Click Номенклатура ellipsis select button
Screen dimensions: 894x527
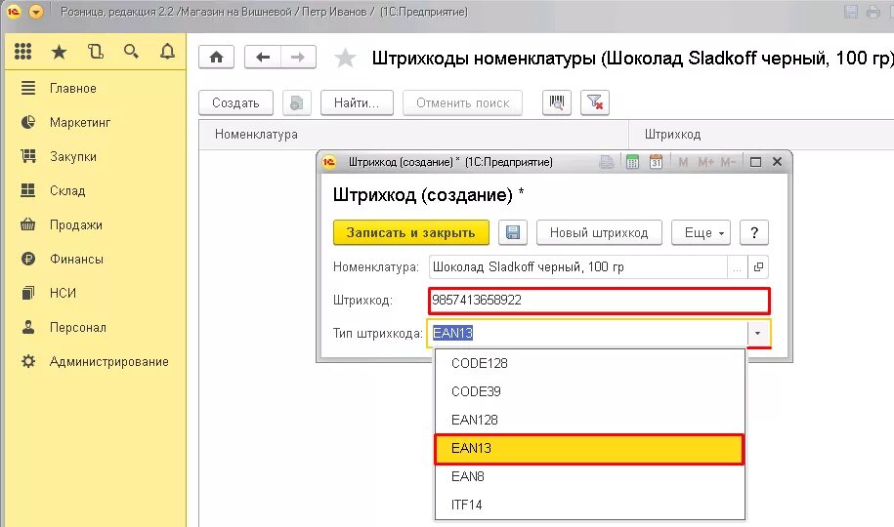(x=738, y=266)
